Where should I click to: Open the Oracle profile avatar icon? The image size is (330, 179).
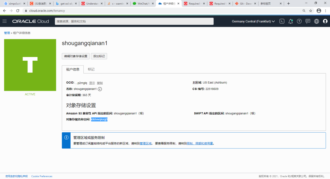click(325, 21)
